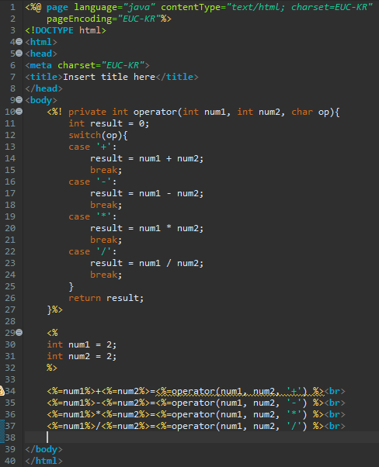
Task: Click the case '+' label
Action: click(x=92, y=147)
